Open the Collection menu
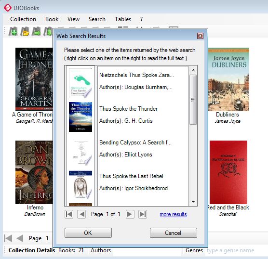The image size is (268, 259). click(x=23, y=19)
